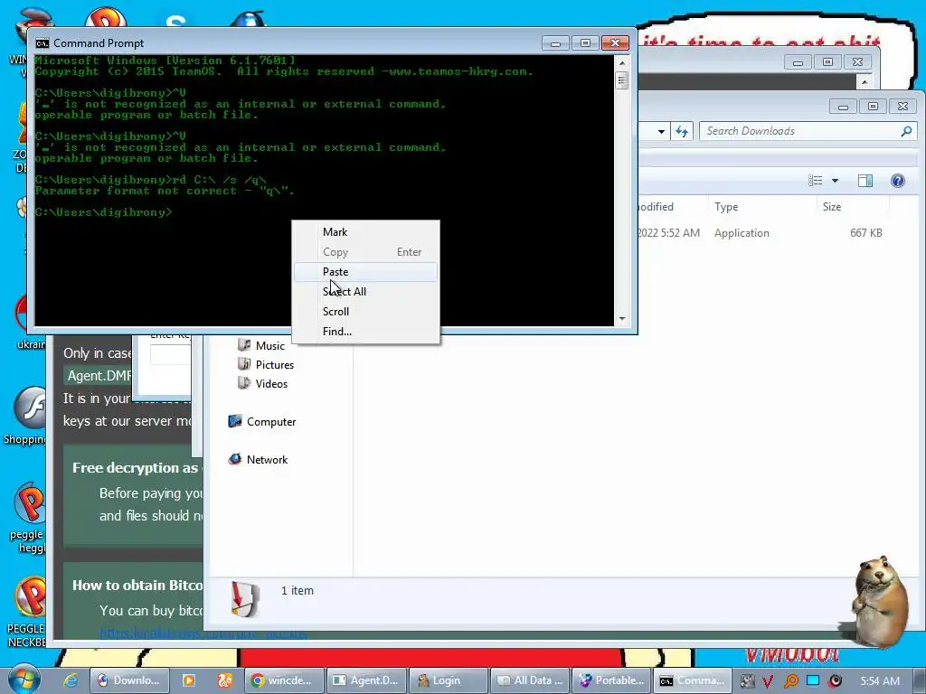Click the gopher desktop assistant character
This screenshot has height=694, width=926.
pyautogui.click(x=879, y=600)
